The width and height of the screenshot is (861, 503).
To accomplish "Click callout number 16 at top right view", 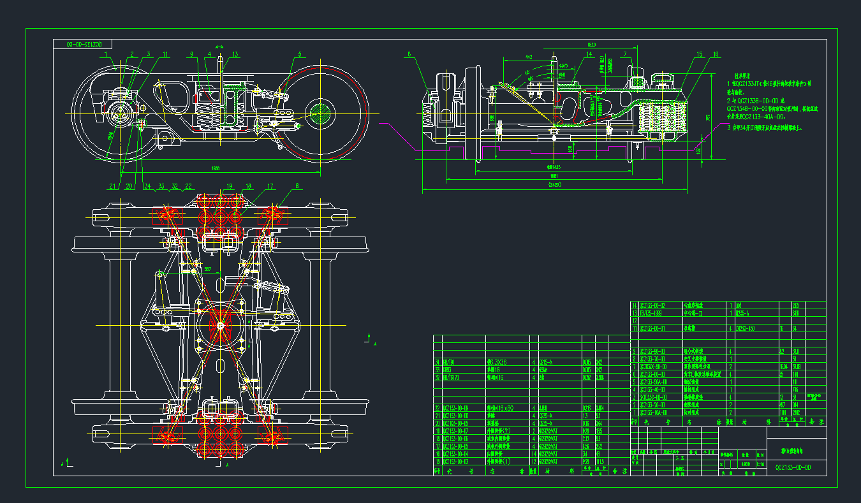I will (716, 55).
